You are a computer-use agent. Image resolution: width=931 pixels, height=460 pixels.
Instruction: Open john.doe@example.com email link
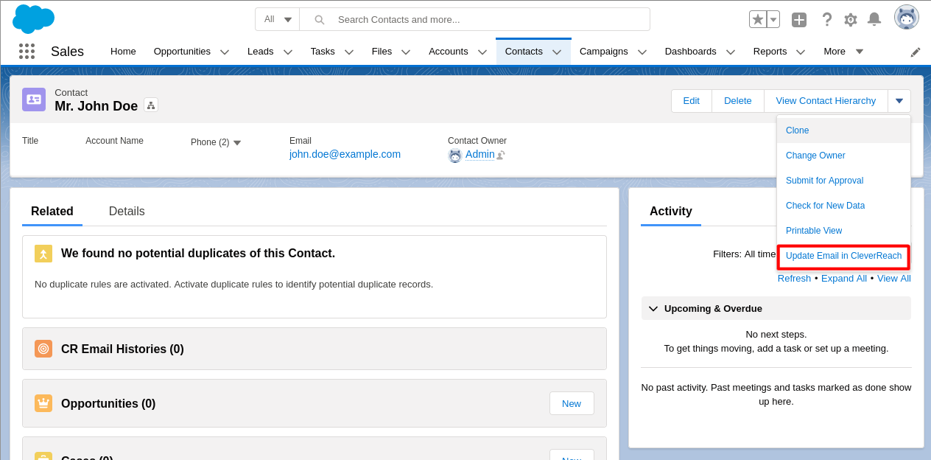(345, 154)
